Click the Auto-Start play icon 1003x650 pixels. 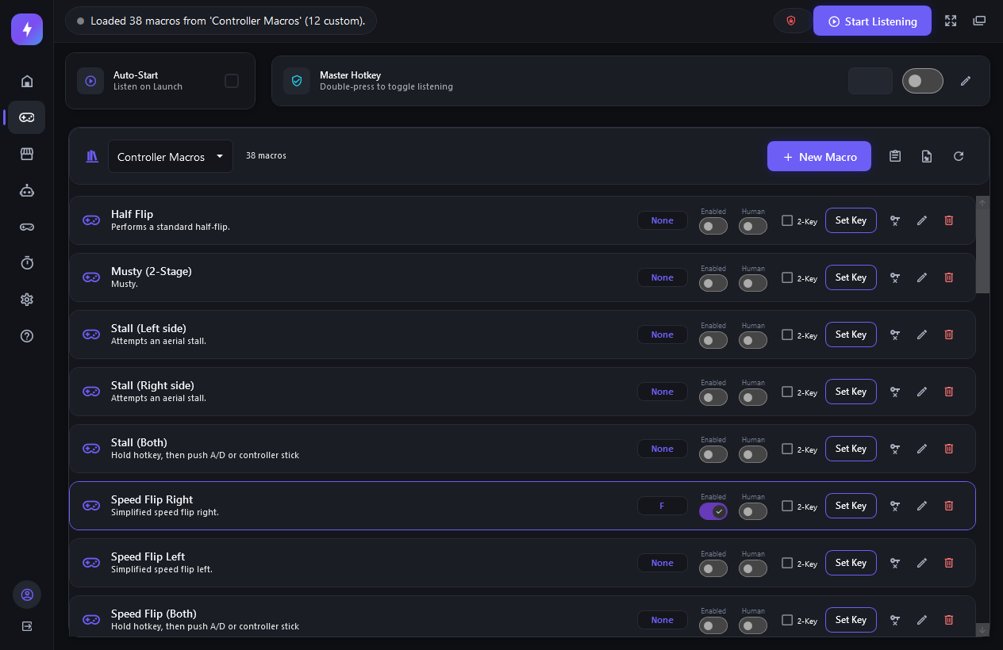(90, 81)
